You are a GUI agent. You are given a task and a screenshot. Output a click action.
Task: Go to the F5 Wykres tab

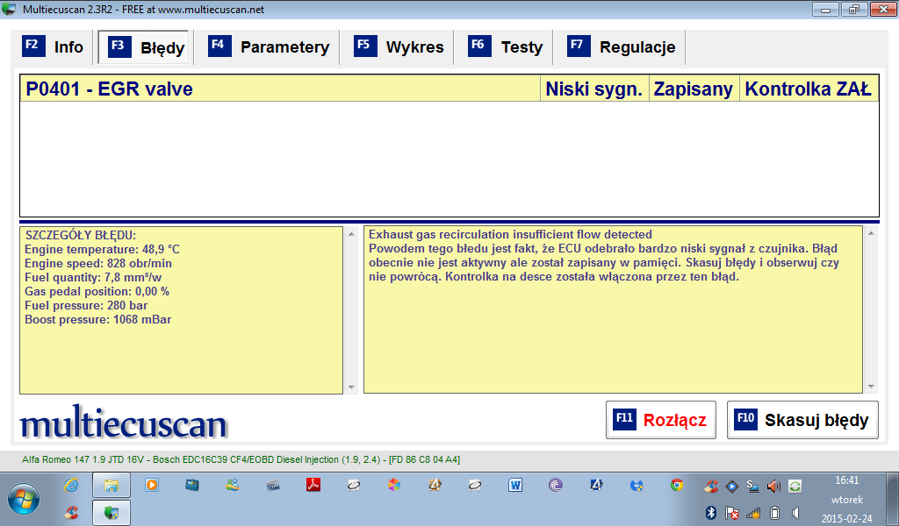point(399,47)
